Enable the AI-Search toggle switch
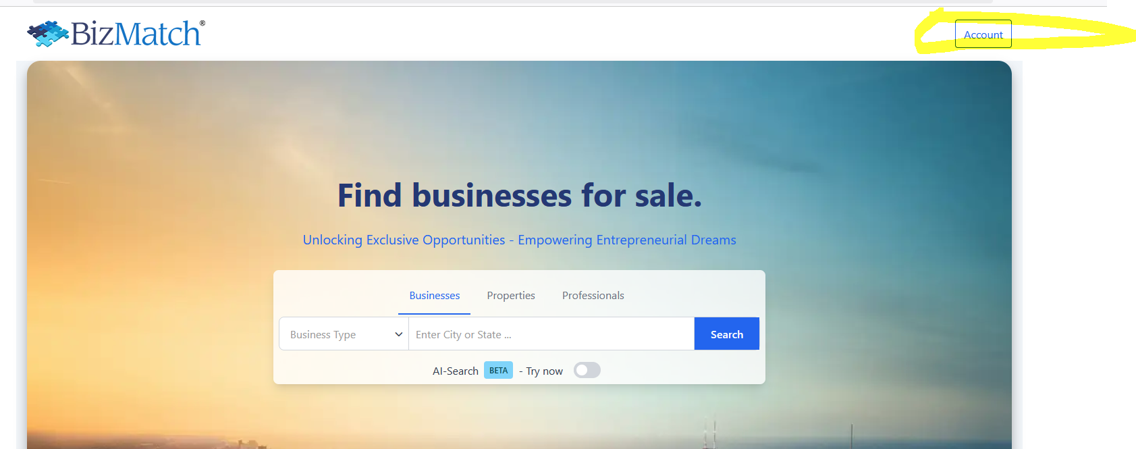The height and width of the screenshot is (449, 1136). point(587,370)
